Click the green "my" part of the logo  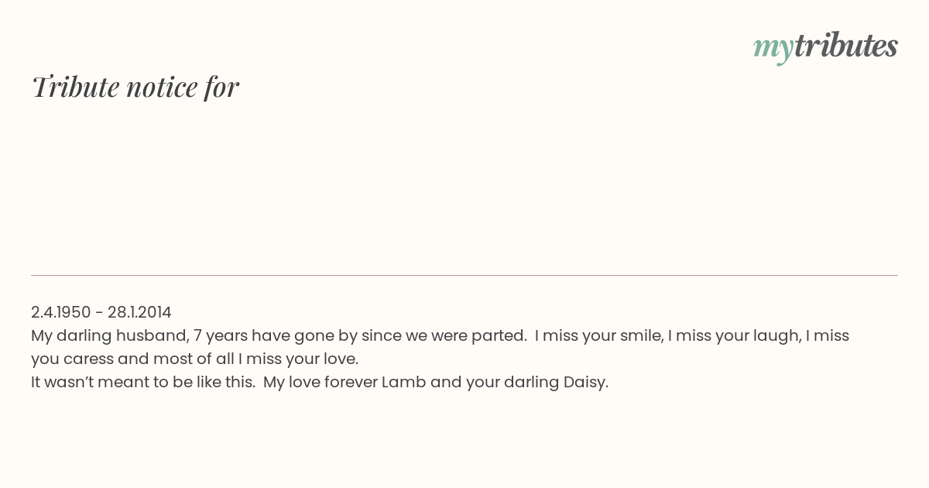(773, 50)
